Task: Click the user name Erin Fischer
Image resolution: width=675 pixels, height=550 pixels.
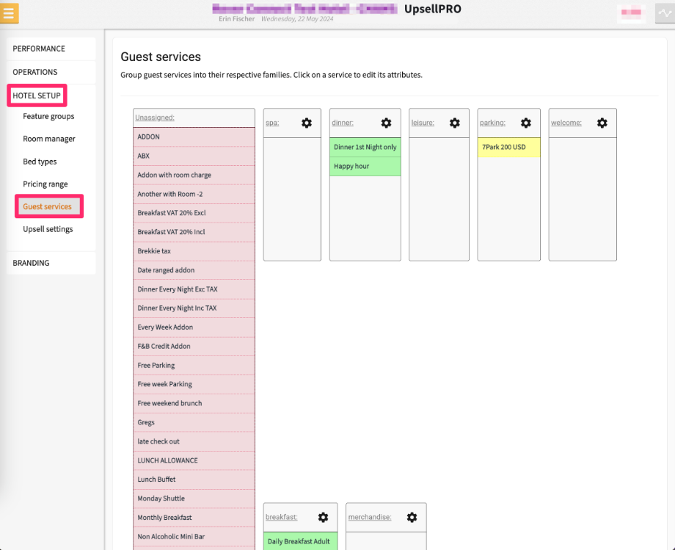Action: [x=237, y=19]
